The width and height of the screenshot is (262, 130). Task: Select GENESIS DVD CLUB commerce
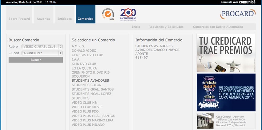[x=87, y=55]
